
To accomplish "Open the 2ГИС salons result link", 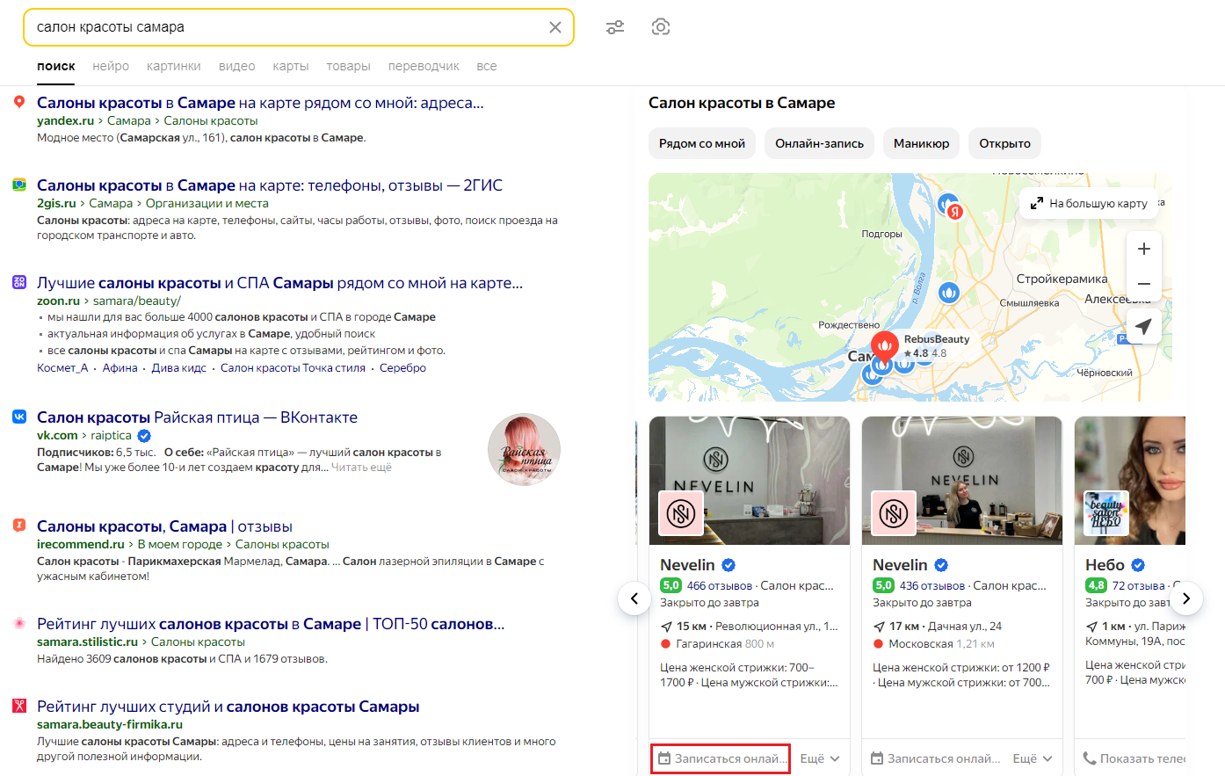I will pos(269,185).
